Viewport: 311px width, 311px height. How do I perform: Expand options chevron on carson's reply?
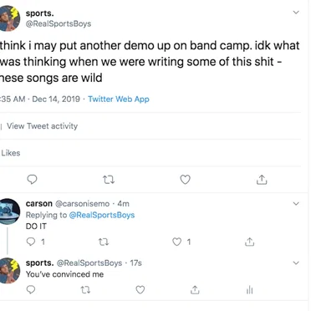coord(296,204)
